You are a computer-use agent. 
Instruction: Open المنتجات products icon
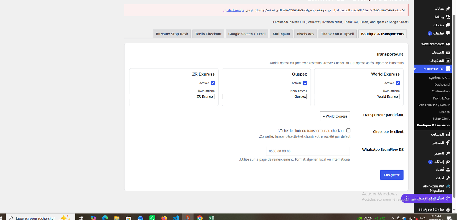point(448,53)
